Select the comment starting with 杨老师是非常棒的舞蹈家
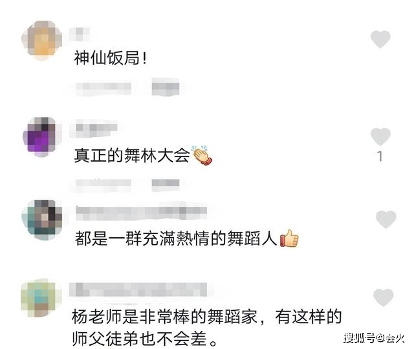Image resolution: width=414 pixels, height=349 pixels. click(x=207, y=327)
